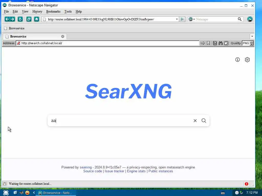Click the Browservice bookmark ribbon icon
262x196 pixels.
[x=208, y=43]
